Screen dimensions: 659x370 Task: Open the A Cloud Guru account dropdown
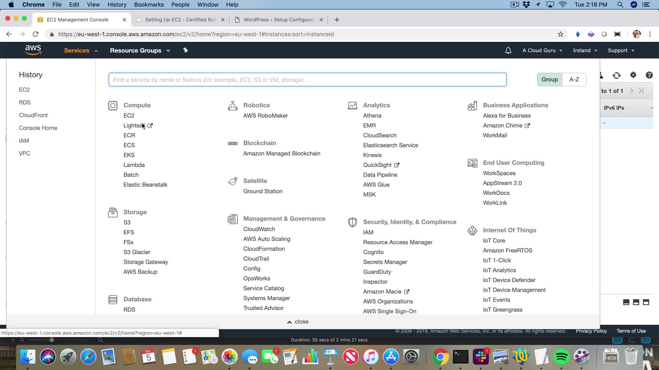542,50
